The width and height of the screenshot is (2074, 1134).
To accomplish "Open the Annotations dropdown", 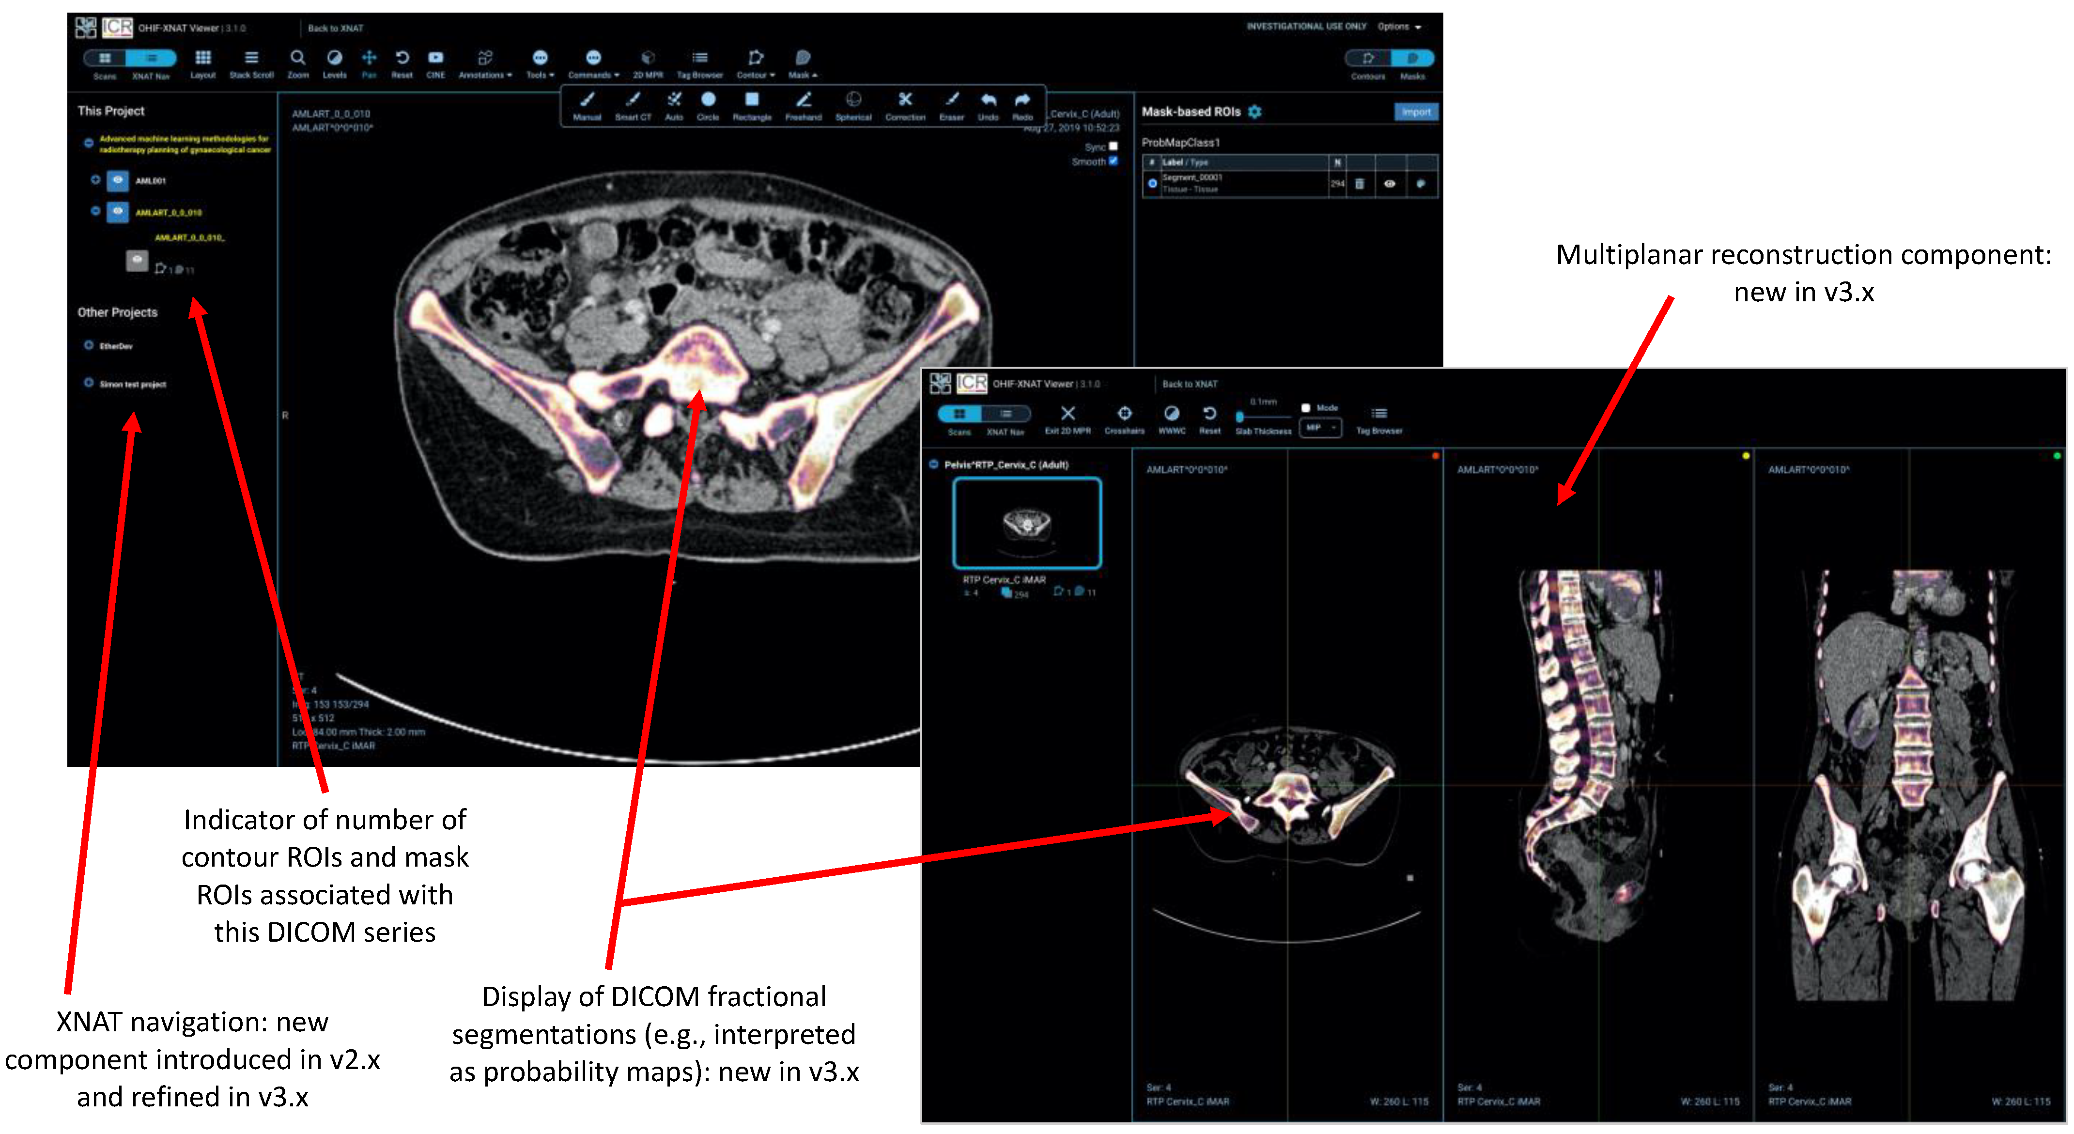I will pyautogui.click(x=485, y=63).
